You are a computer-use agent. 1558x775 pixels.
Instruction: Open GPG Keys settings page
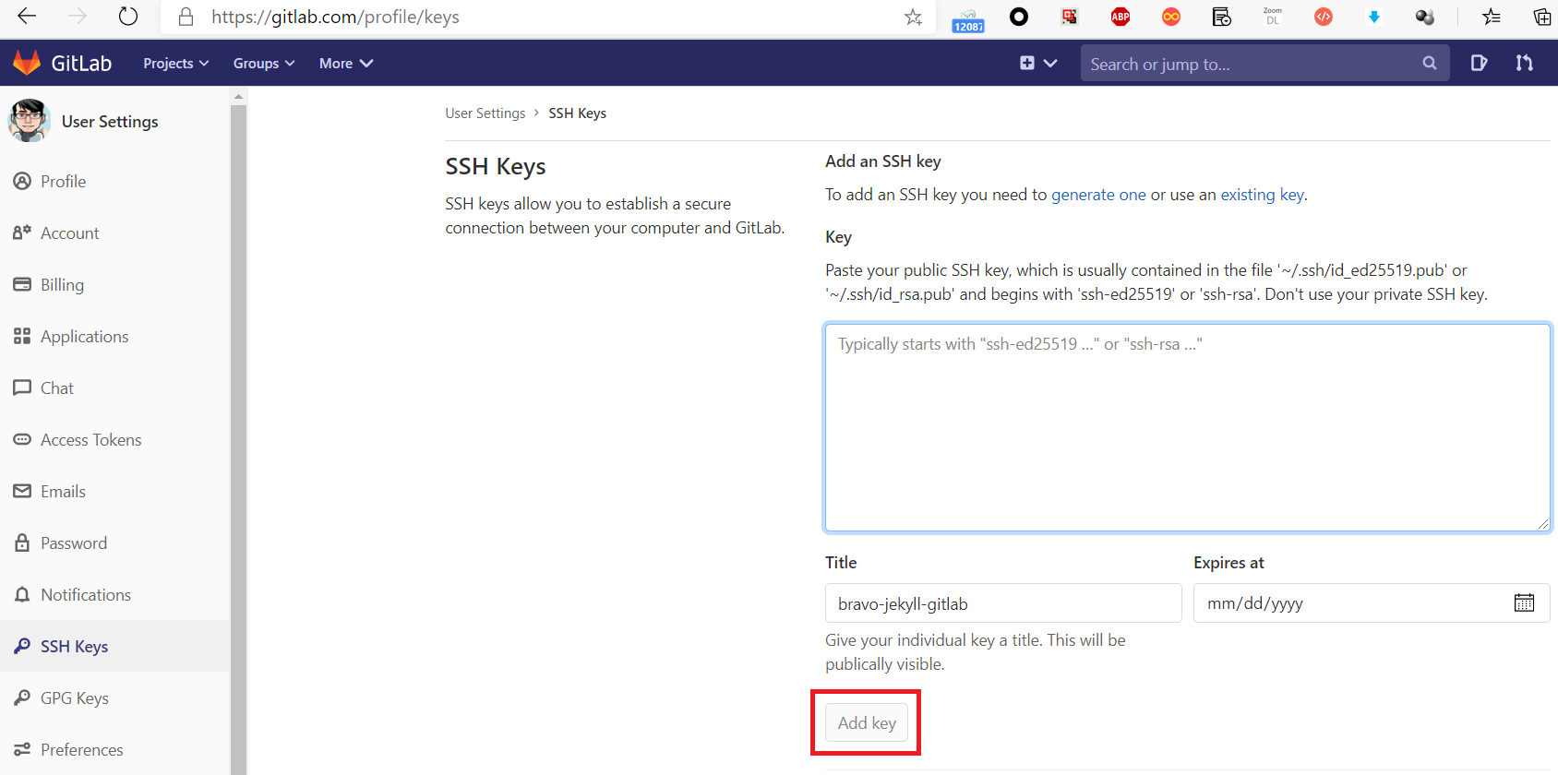pos(74,698)
